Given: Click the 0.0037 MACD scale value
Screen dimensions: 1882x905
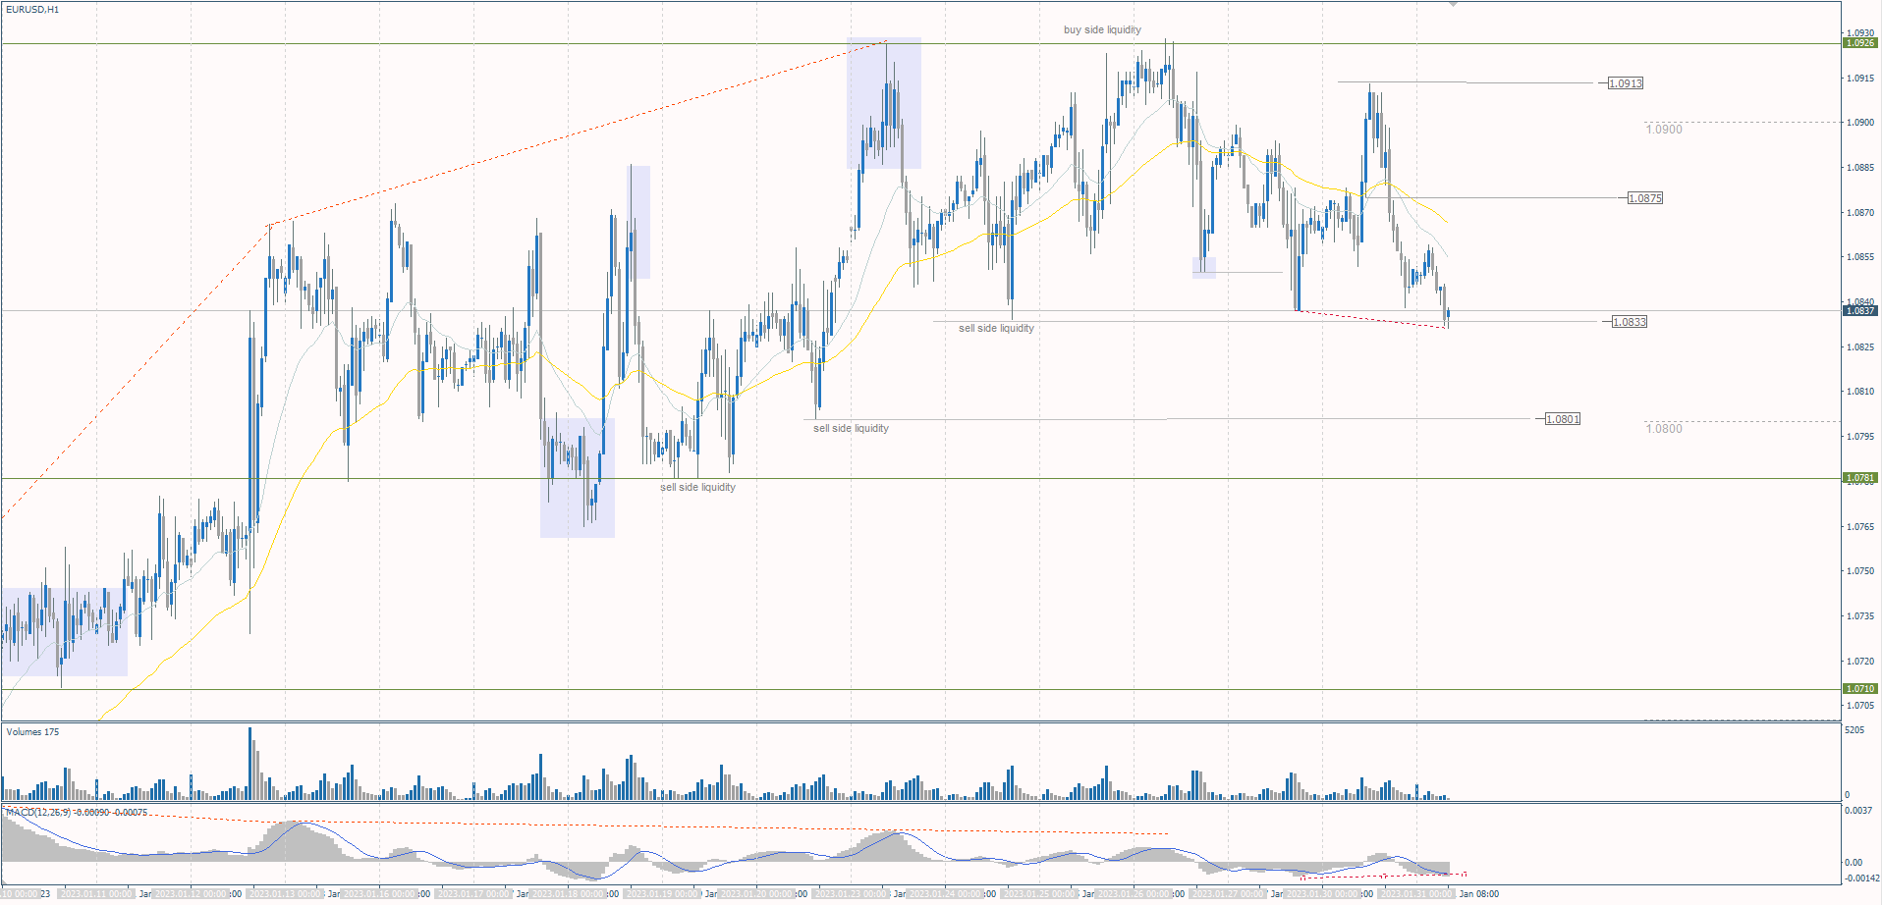Looking at the screenshot, I should [x=1858, y=811].
